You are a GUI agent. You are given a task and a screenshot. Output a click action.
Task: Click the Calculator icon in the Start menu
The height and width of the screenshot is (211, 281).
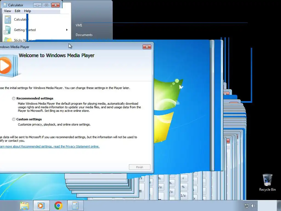[8, 20]
